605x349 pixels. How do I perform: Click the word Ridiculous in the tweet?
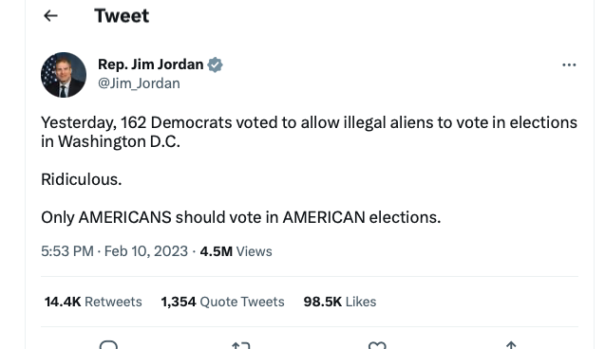click(x=82, y=179)
